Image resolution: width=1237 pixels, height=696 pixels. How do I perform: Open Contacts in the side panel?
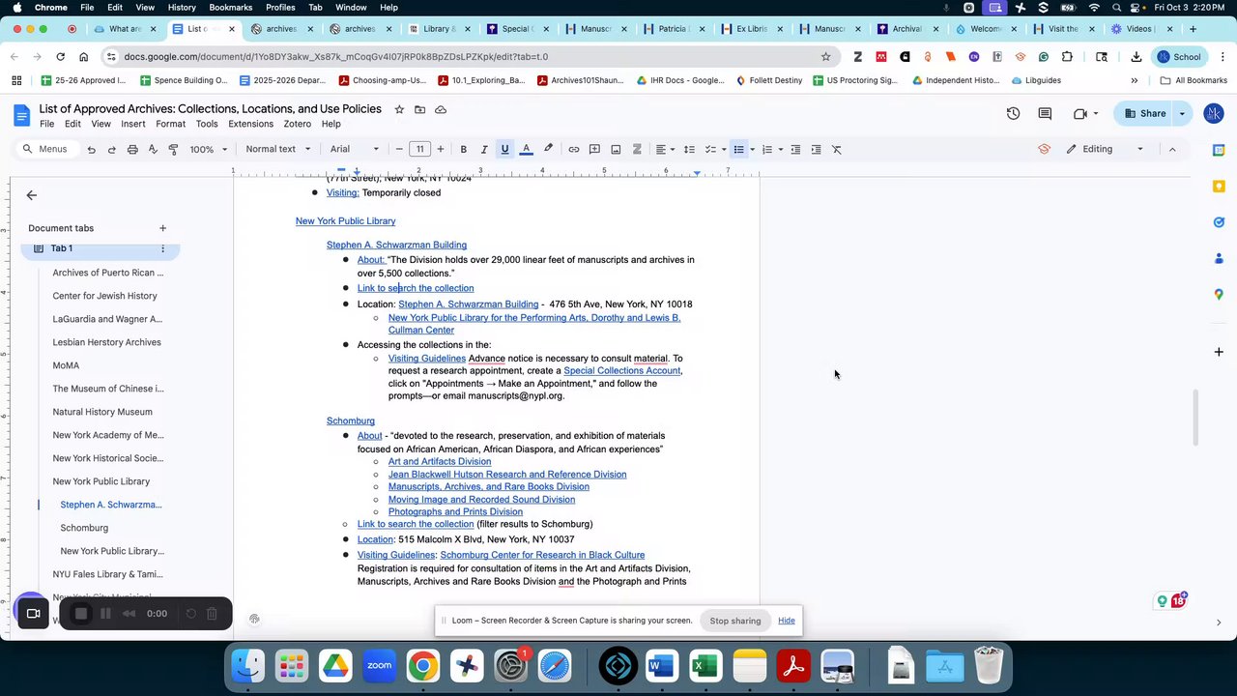tap(1219, 258)
